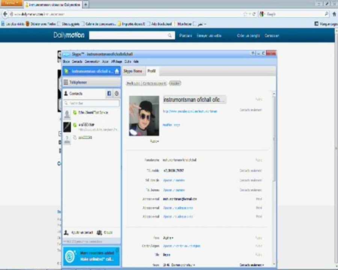Viewport: 338px width, 270px height.
Task: Open the Affichage menu in Skype
Action: (x=117, y=61)
